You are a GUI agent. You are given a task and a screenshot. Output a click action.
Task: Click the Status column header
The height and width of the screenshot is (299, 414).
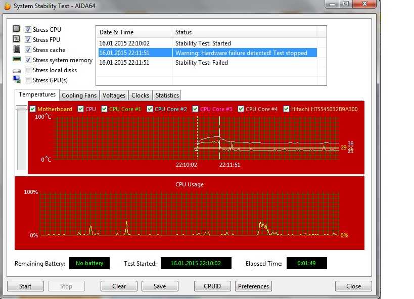(245, 32)
